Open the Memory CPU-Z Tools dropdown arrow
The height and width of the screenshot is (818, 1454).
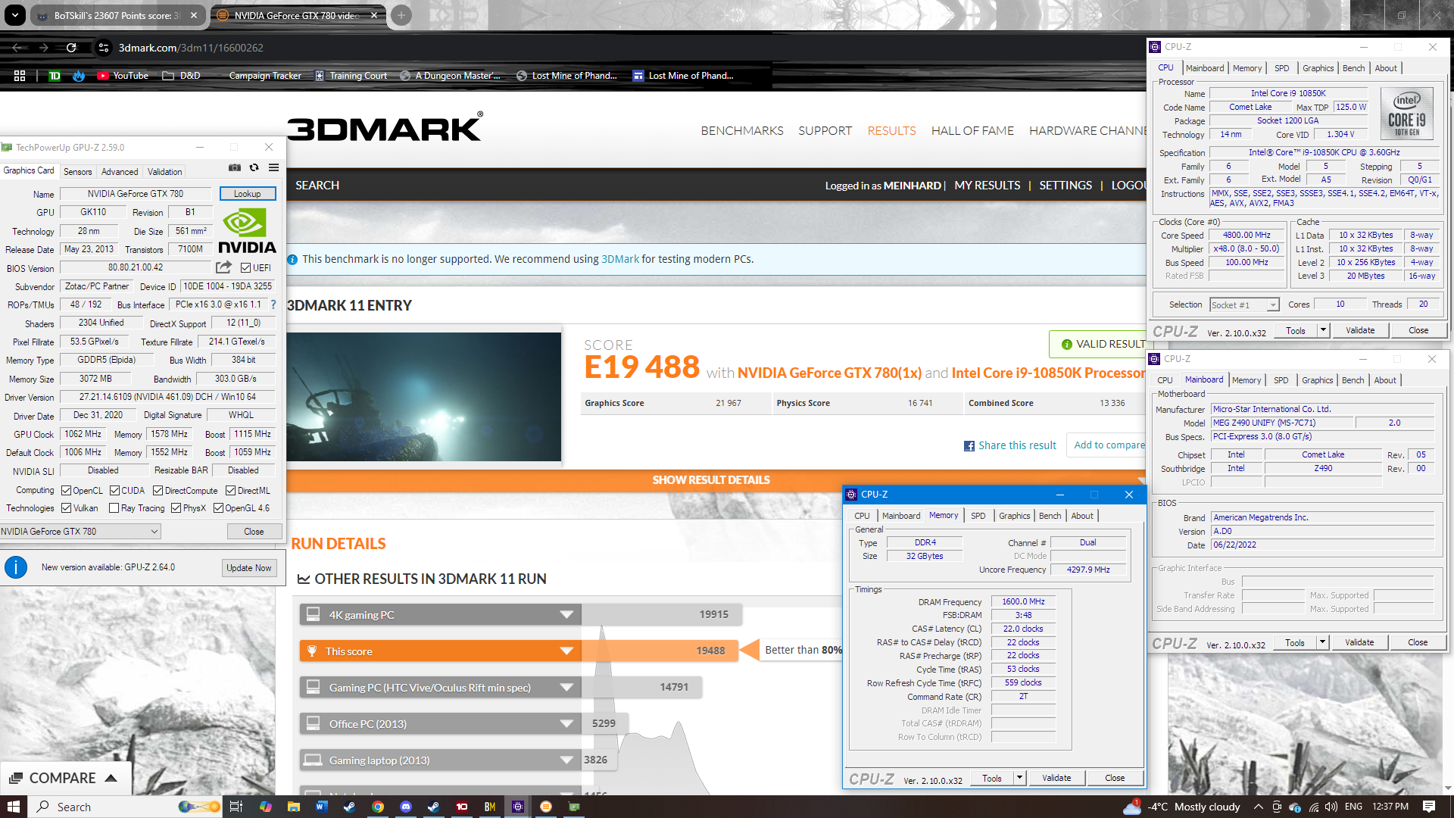click(1019, 778)
